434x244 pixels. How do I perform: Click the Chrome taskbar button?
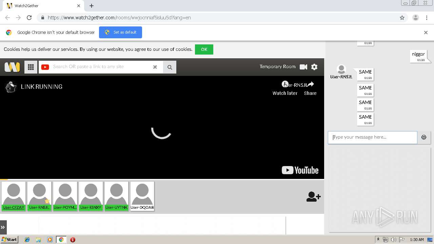[x=61, y=240]
